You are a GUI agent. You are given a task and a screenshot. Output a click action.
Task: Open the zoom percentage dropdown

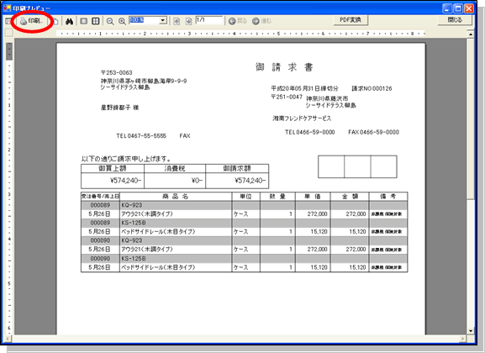click(163, 21)
